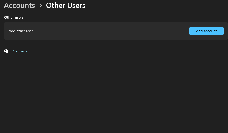Click the blue Add account control
This screenshot has width=228, height=133.
206,31
